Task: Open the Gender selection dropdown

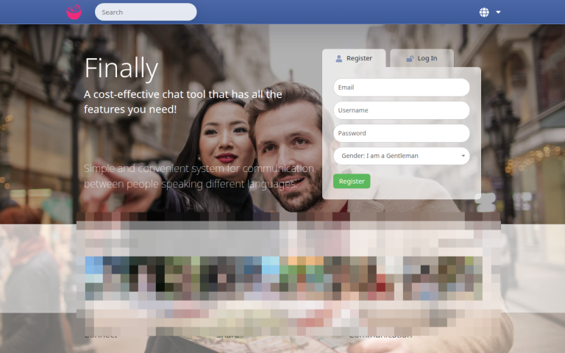Action: point(402,156)
